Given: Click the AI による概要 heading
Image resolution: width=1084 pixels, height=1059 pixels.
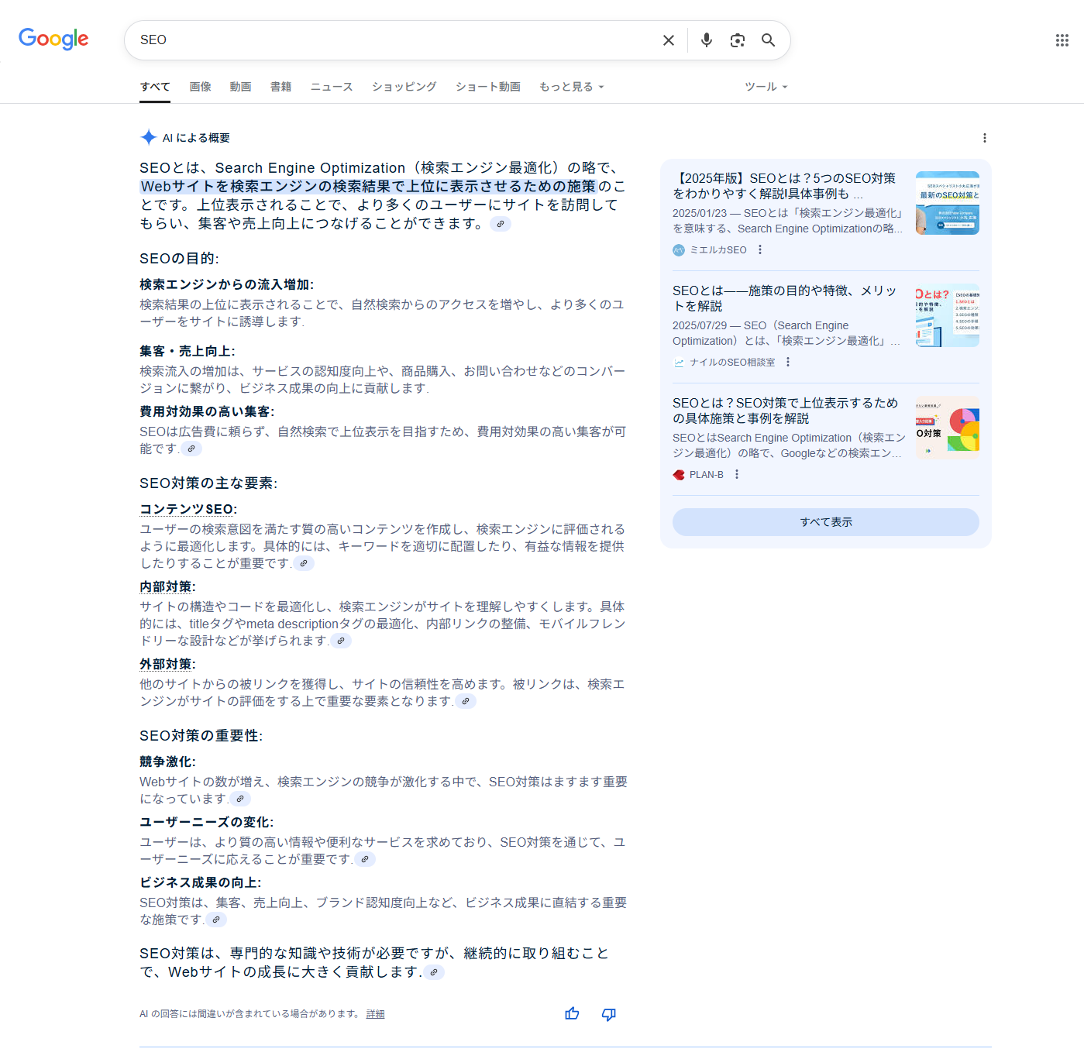Looking at the screenshot, I should click(196, 138).
